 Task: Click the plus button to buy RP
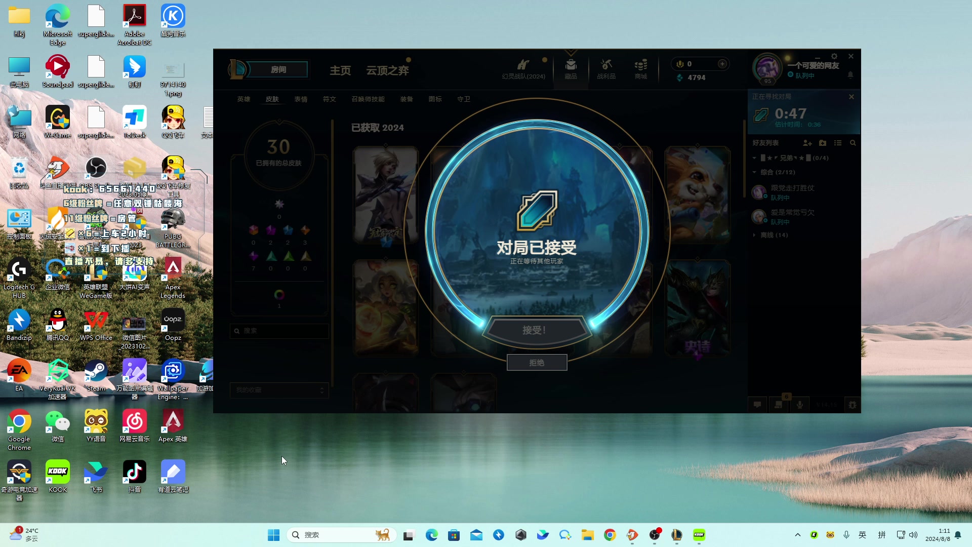click(722, 64)
